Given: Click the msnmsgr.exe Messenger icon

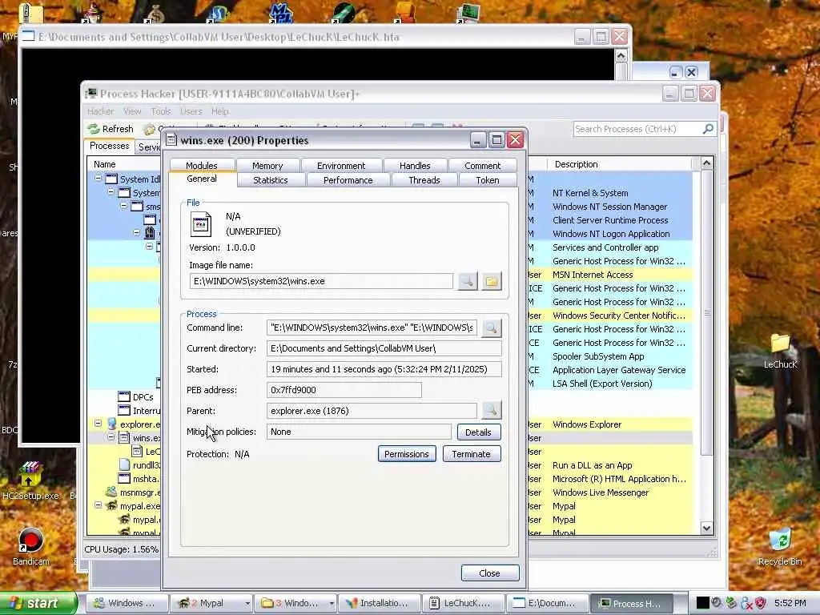Looking at the screenshot, I should tap(111, 492).
